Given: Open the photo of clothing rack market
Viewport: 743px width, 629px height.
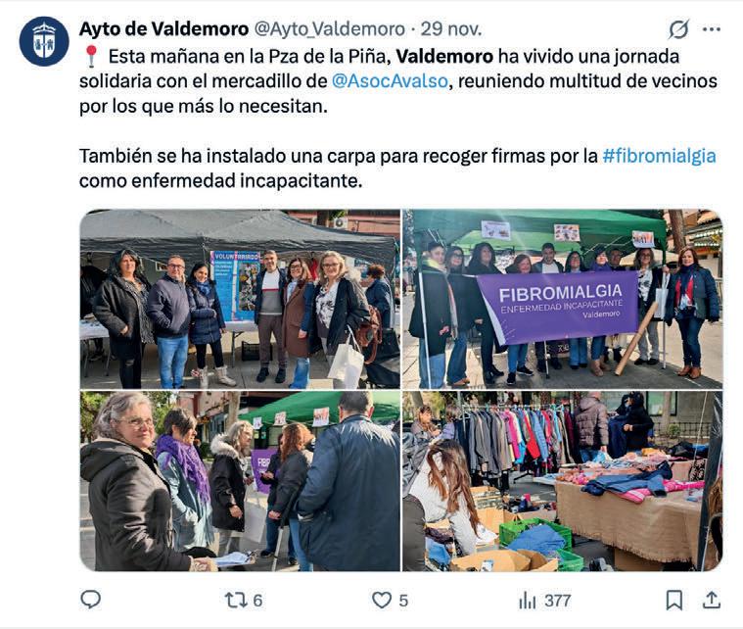Looking at the screenshot, I should coord(563,481).
